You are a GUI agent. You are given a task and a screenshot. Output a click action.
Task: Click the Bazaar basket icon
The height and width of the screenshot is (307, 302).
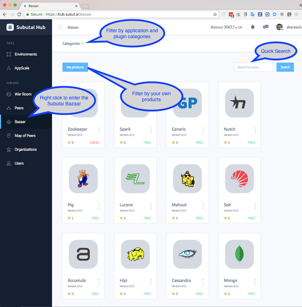[x=9, y=122]
